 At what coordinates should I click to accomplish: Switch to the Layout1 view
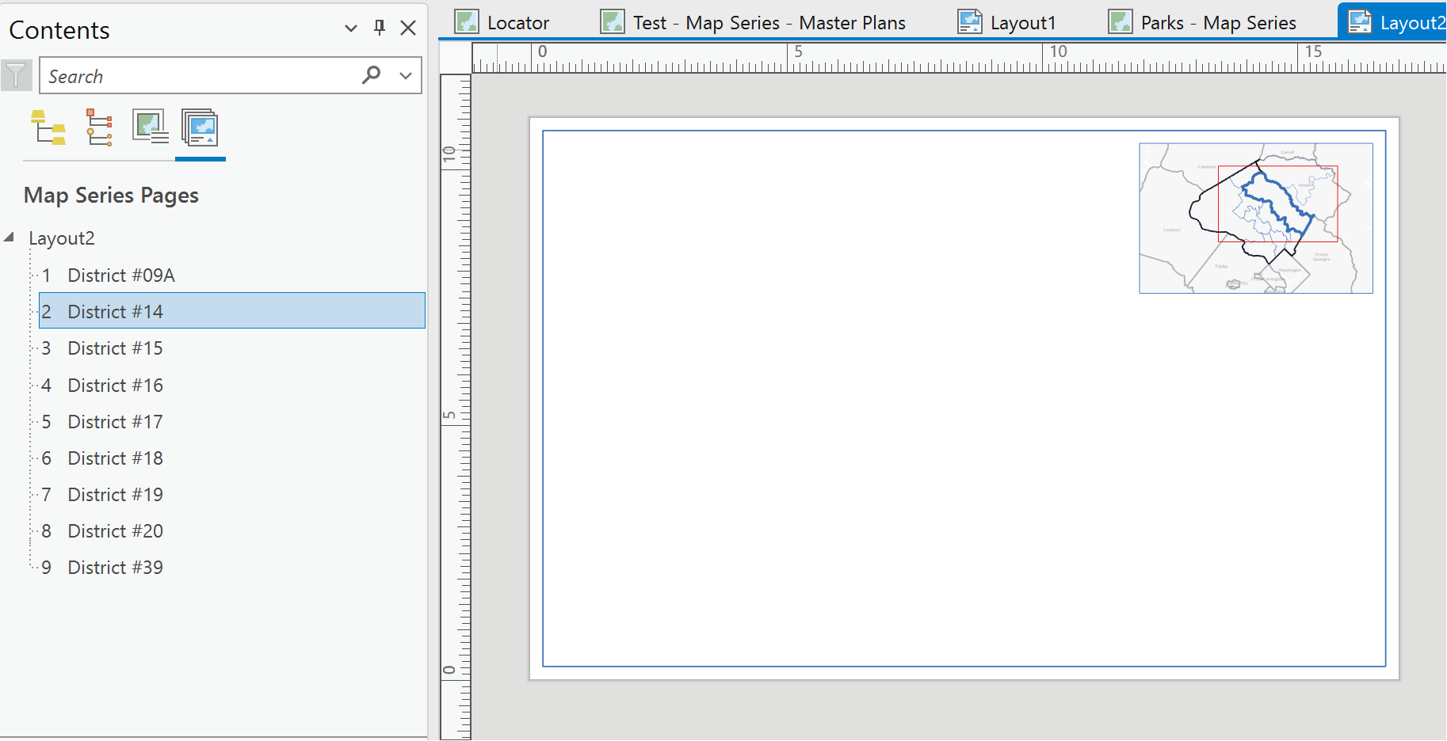click(1022, 22)
